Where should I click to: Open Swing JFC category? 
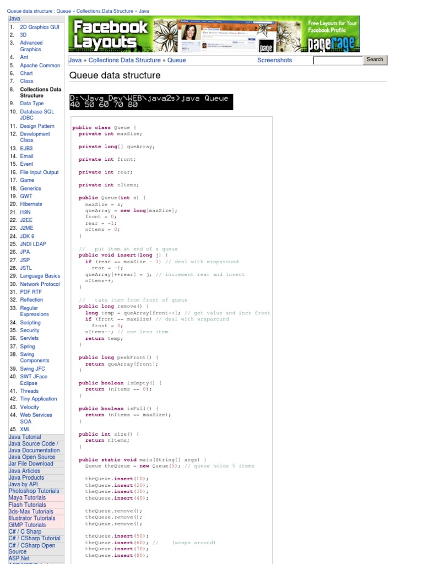tap(32, 369)
